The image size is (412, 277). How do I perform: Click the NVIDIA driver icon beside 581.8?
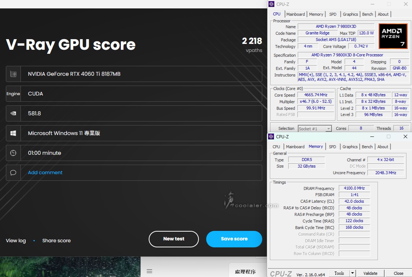(x=13, y=113)
